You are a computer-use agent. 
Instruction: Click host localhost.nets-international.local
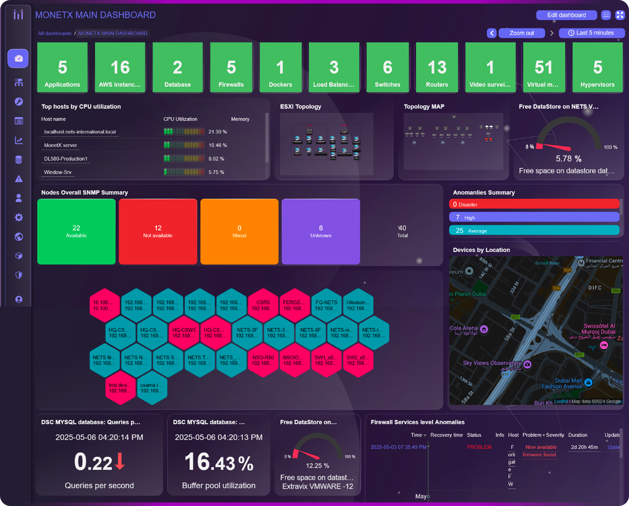tap(80, 132)
